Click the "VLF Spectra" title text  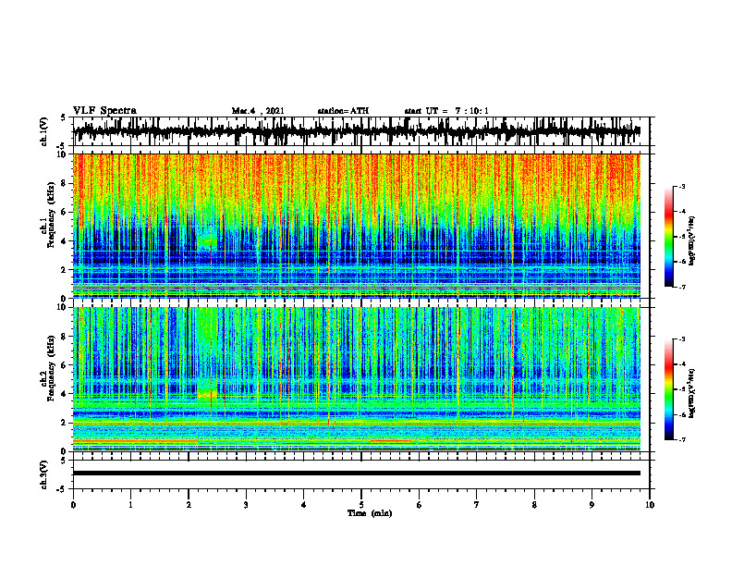tap(104, 111)
